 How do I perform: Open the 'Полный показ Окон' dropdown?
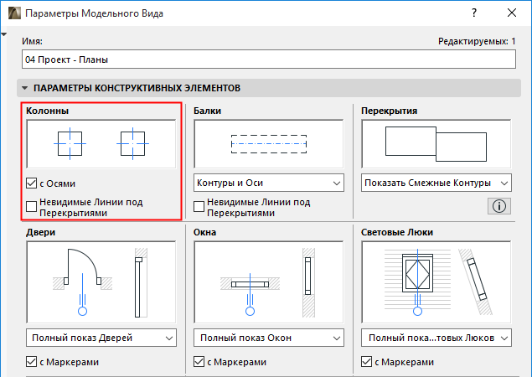coord(269,338)
